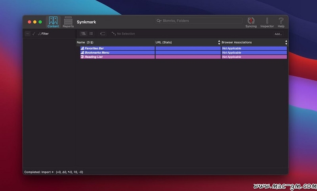
Task: Click the minus button beside Filter
Action: click(x=28, y=34)
